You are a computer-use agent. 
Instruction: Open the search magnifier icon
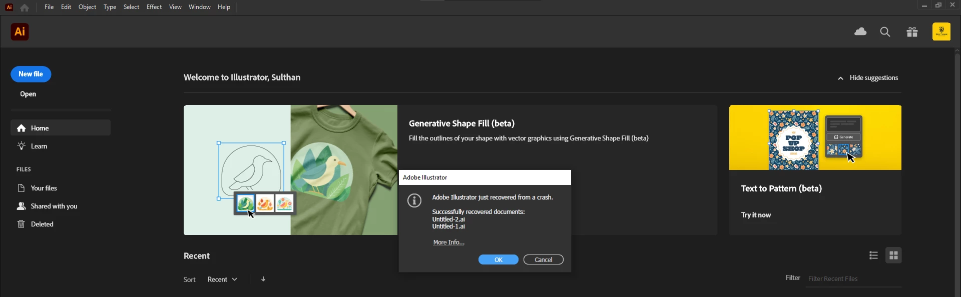point(885,32)
